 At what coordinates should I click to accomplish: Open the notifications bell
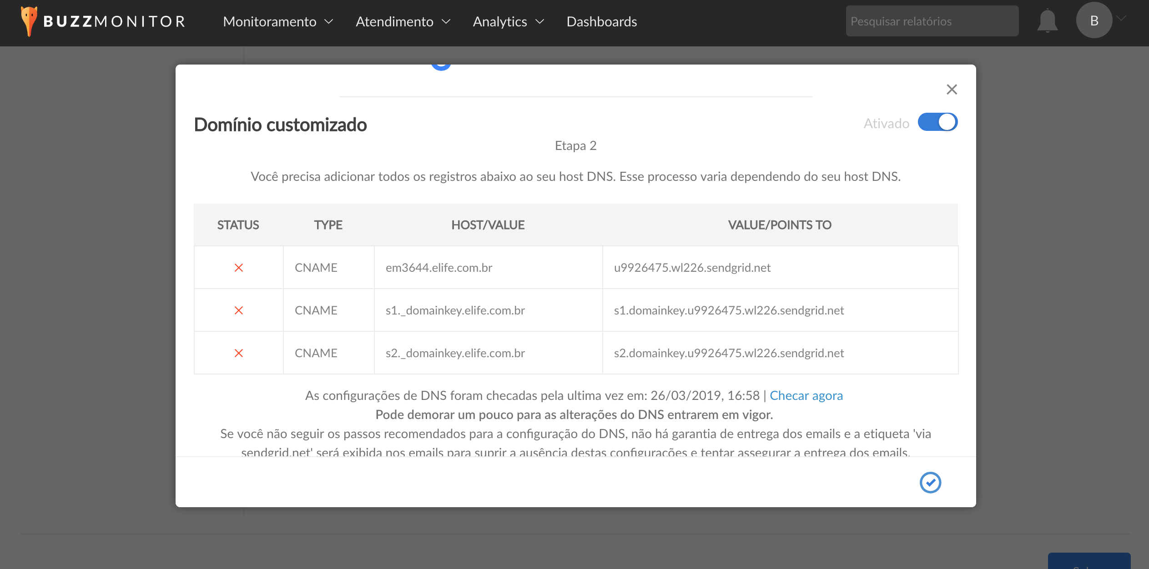pos(1047,21)
